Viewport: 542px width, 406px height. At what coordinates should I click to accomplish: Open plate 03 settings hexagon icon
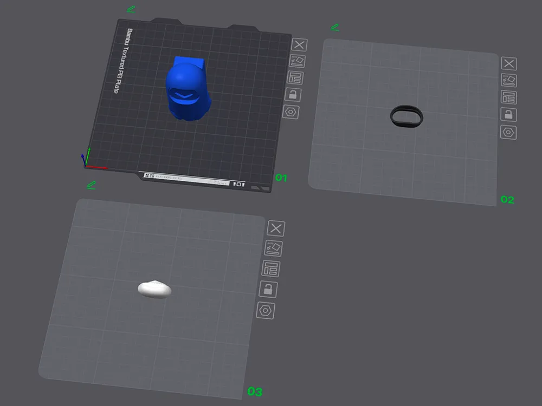tap(266, 311)
